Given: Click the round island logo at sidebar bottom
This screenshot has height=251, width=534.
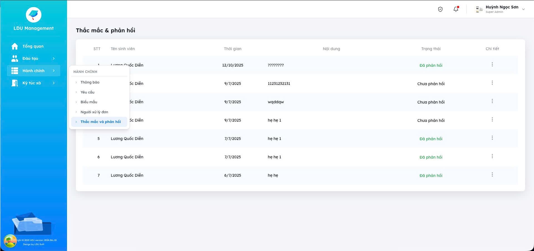Looking at the screenshot, I should 10,241.
